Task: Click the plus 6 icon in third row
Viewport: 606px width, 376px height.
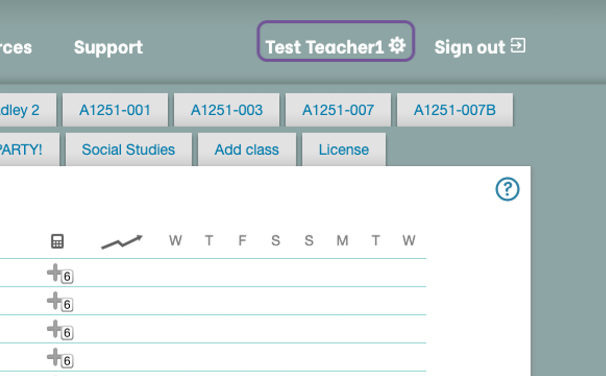Action: point(60,331)
